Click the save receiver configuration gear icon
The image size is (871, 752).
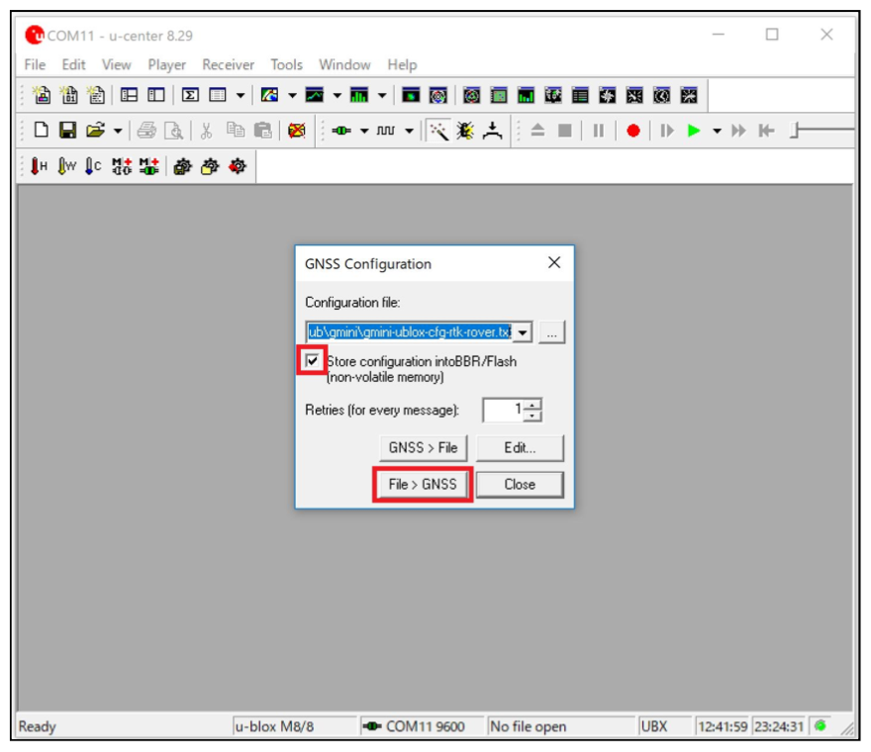(183, 166)
